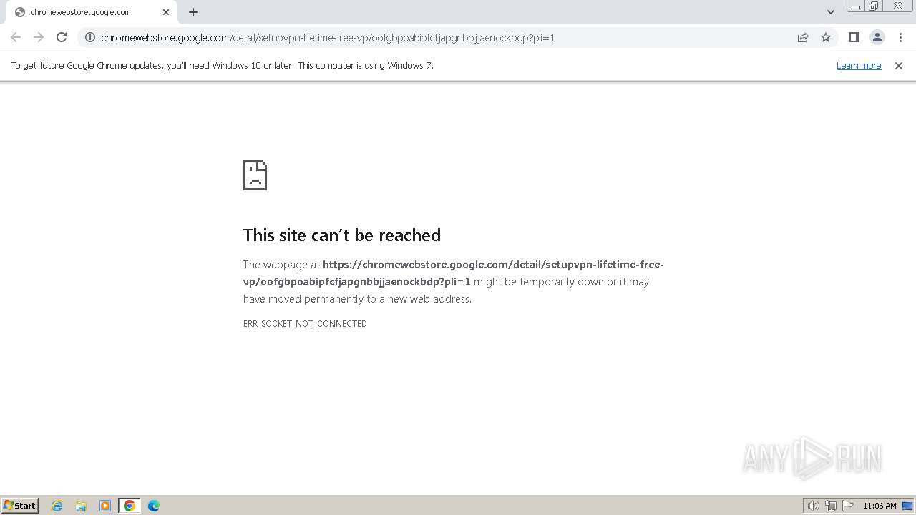916x515 pixels.
Task: Click the forward navigation arrow
Action: coord(39,37)
